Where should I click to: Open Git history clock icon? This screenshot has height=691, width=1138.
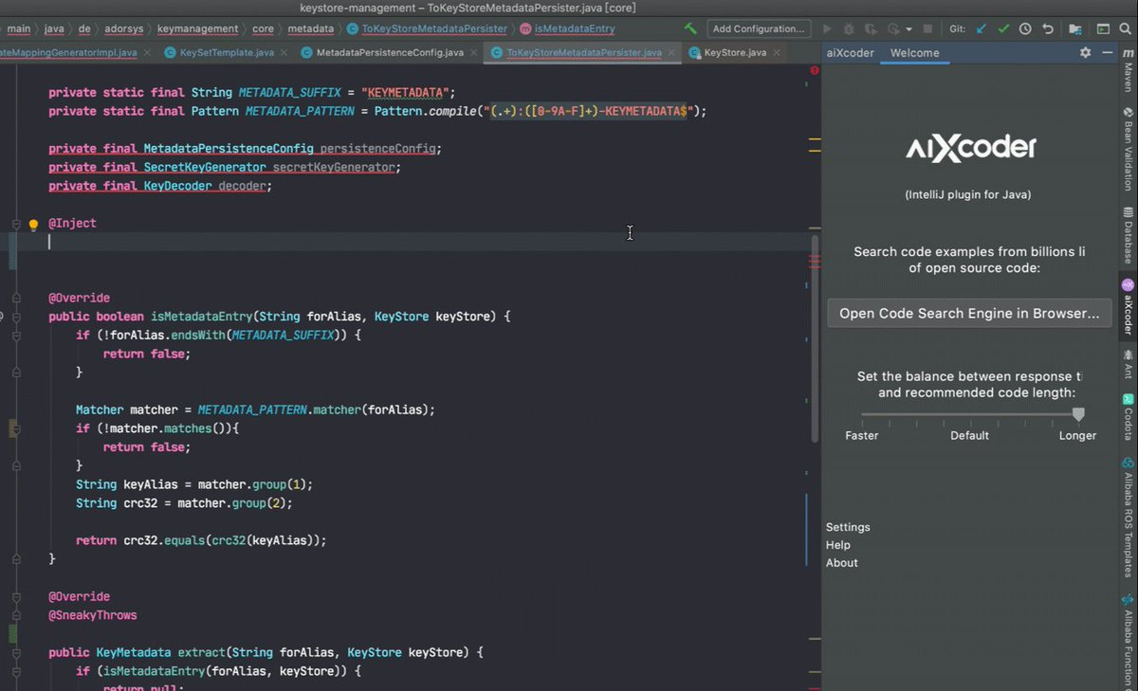click(x=1025, y=29)
